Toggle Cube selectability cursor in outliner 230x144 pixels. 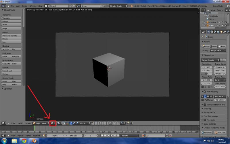pos(223,25)
